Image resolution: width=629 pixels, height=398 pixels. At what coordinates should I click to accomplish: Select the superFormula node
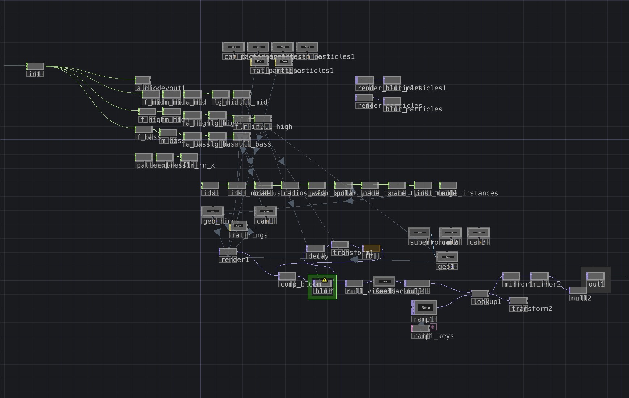coord(419,232)
